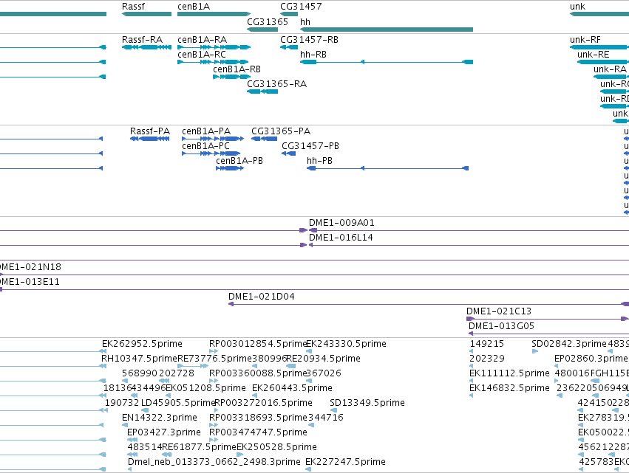
Task: Click EST RP003272016.5prime
Action: click(263, 404)
